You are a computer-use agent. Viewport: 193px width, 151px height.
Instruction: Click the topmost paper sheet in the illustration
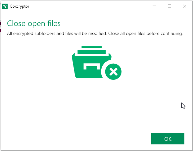(x=92, y=47)
